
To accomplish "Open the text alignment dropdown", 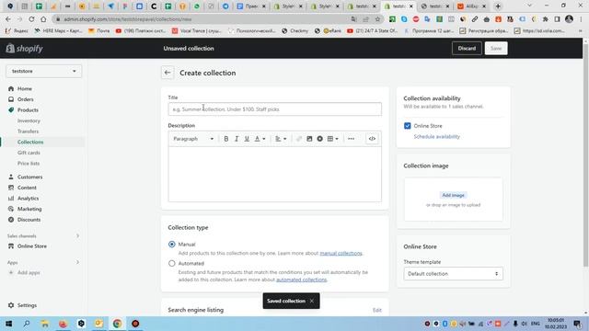I will pyautogui.click(x=281, y=139).
